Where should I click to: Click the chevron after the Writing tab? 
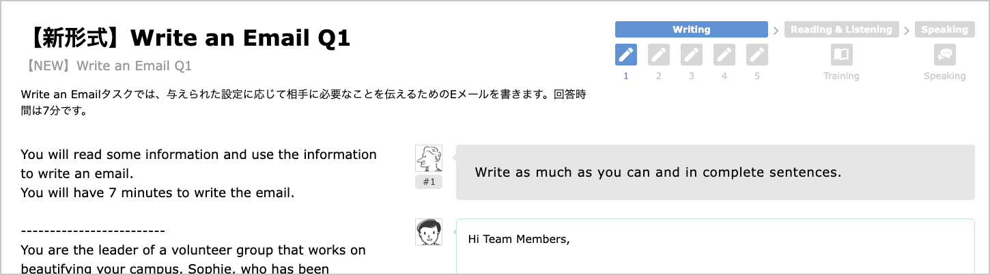(x=776, y=30)
